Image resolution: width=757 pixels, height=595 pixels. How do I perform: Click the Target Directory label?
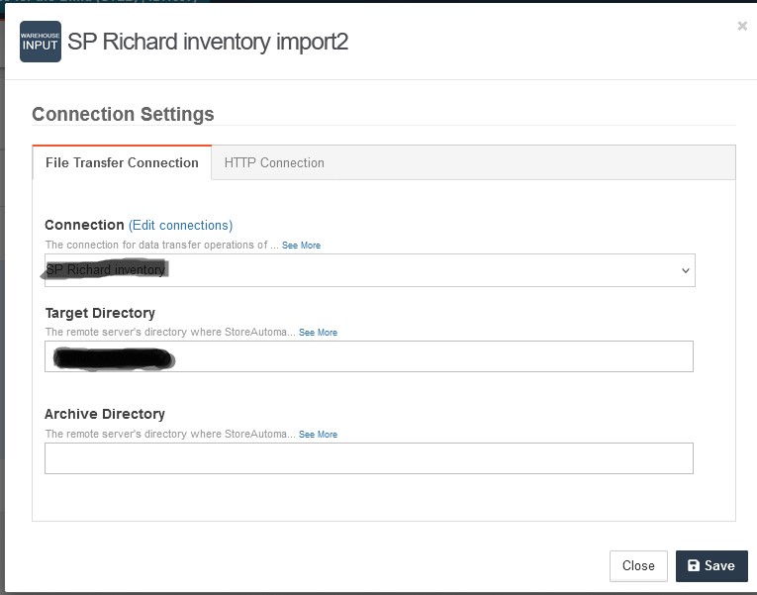100,313
